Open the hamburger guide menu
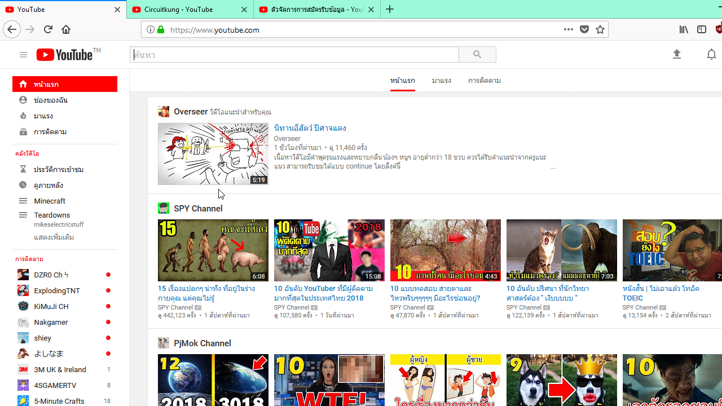 pos(23,55)
